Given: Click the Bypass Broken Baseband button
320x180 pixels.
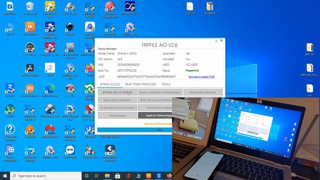Looking at the screenshot, I should click(117, 100).
